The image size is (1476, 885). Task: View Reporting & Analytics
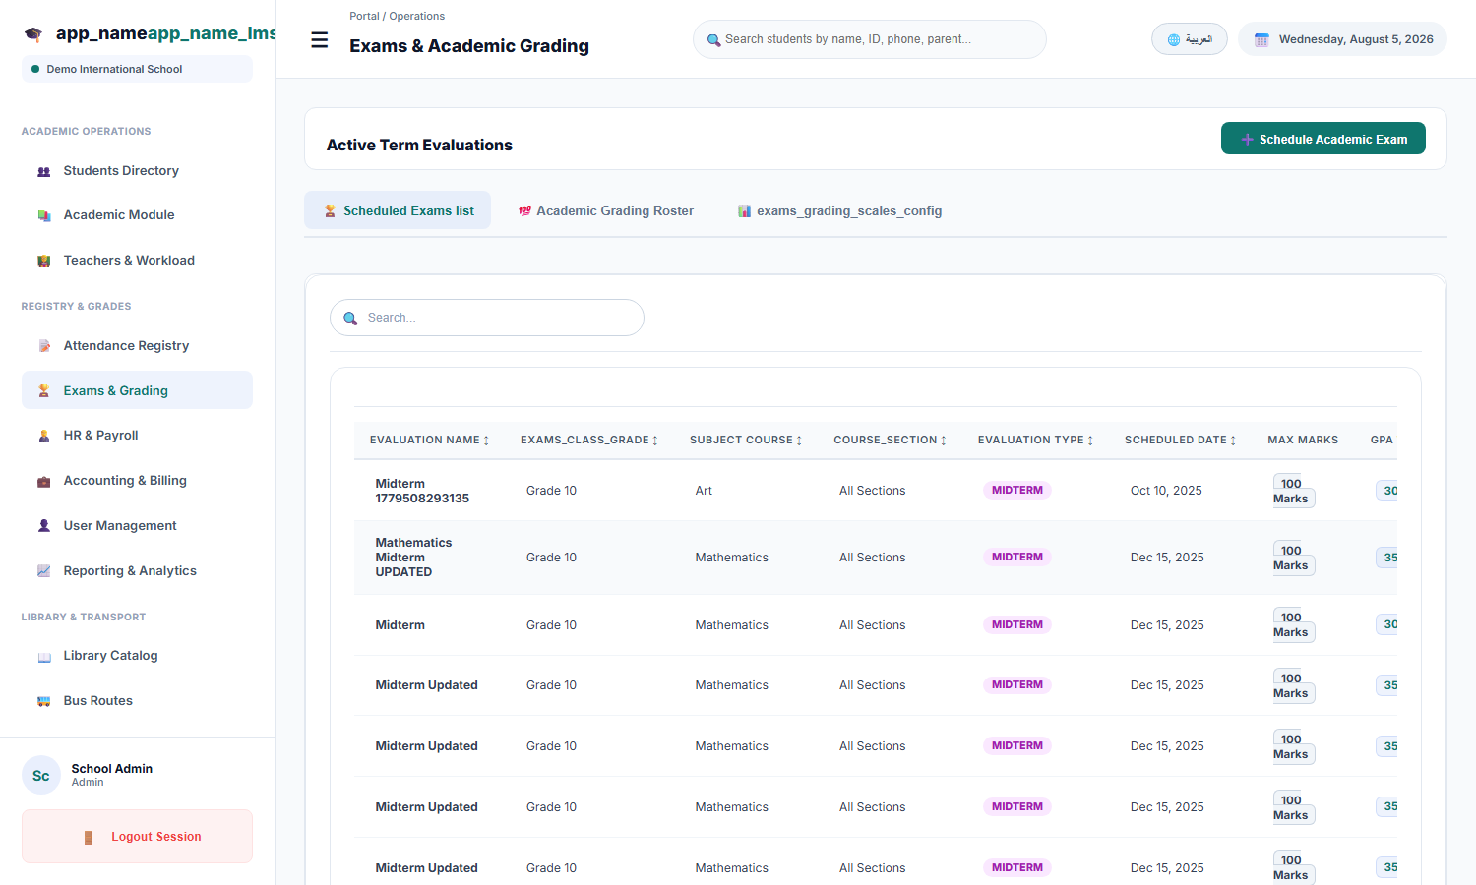click(x=137, y=571)
